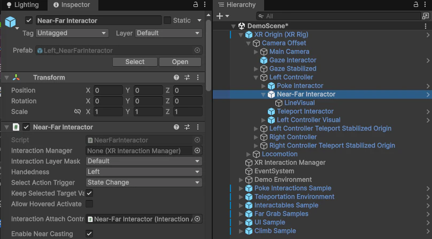This screenshot has height=239, width=432.
Task: Open the Handedness dropdown
Action: 144,172
